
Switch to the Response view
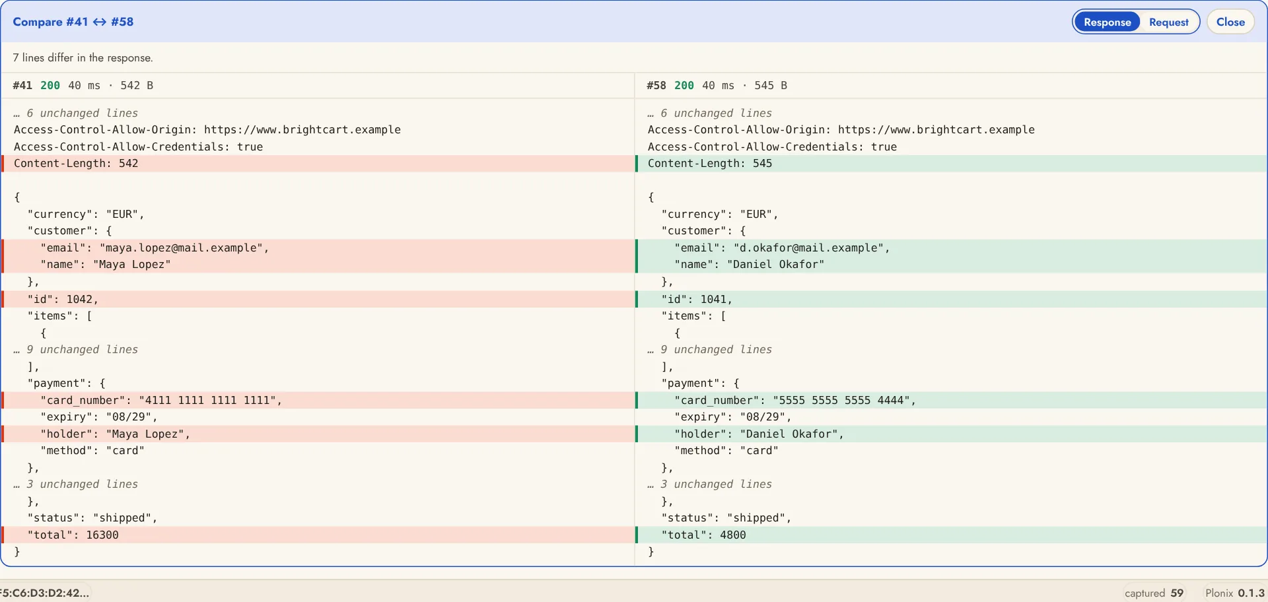[1107, 22]
